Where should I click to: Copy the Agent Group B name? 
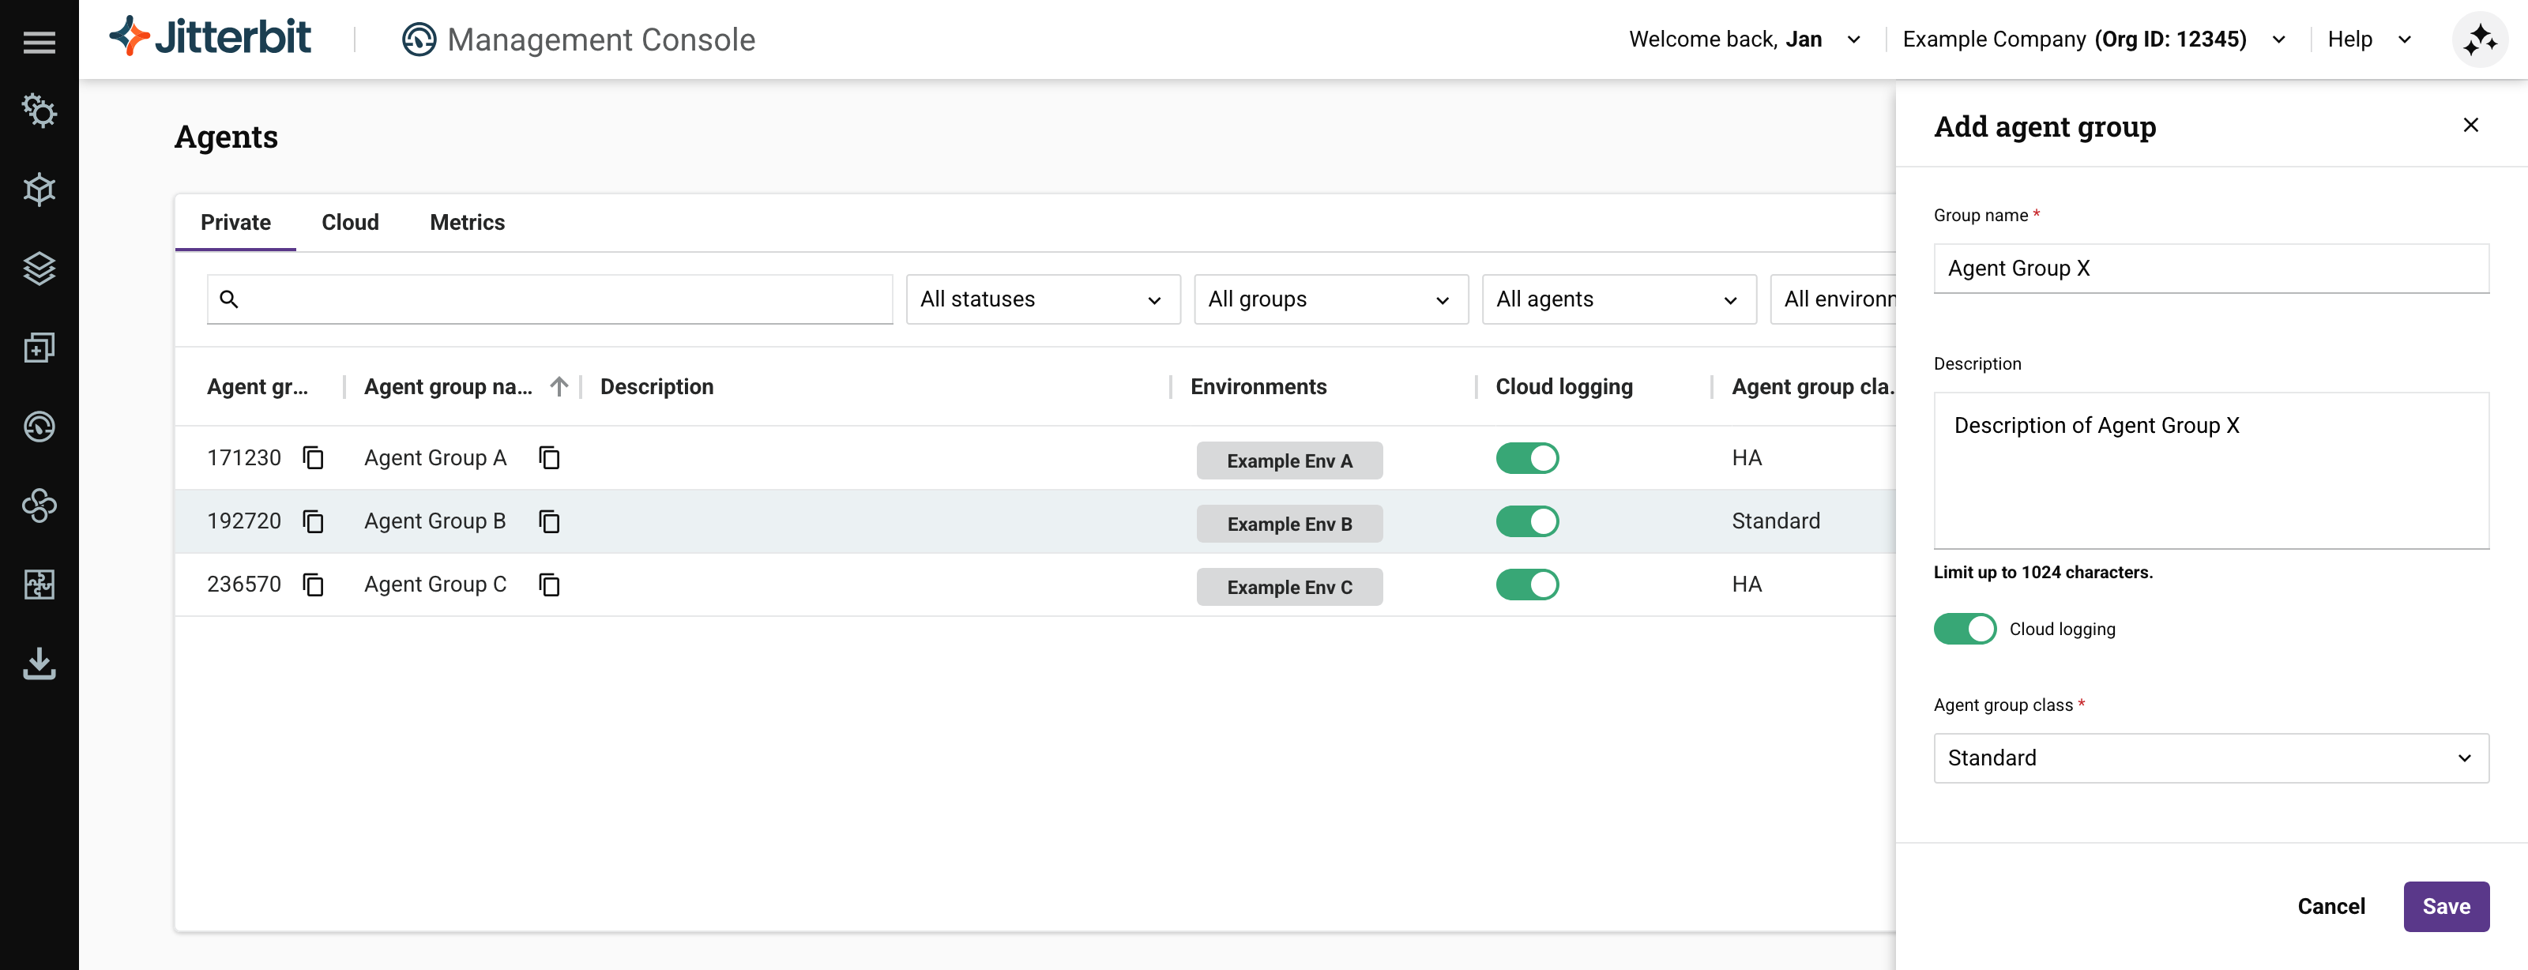point(548,522)
